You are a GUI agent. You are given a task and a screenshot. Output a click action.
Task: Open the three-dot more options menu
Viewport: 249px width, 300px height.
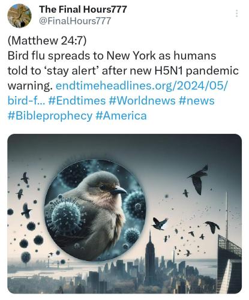point(236,13)
